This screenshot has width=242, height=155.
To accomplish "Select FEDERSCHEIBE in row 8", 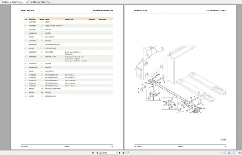I will point(50,48).
